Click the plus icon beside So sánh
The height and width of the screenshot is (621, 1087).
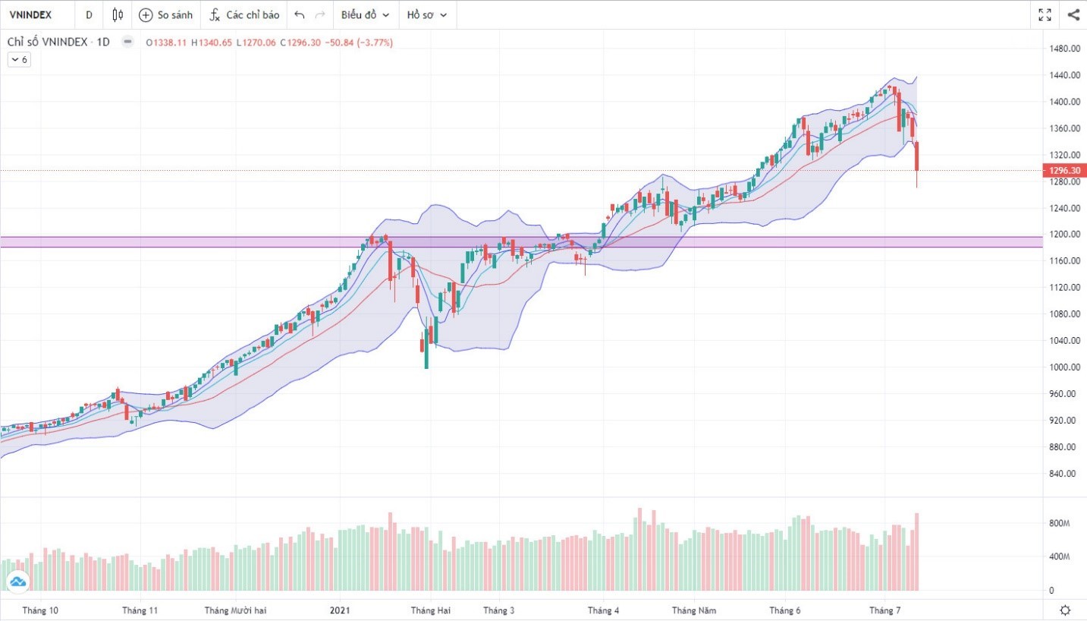[x=146, y=14]
